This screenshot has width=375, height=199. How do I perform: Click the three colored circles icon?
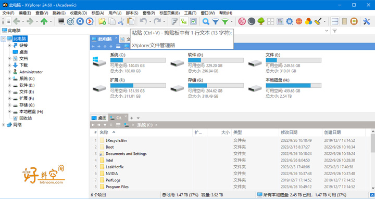tap(308, 21)
